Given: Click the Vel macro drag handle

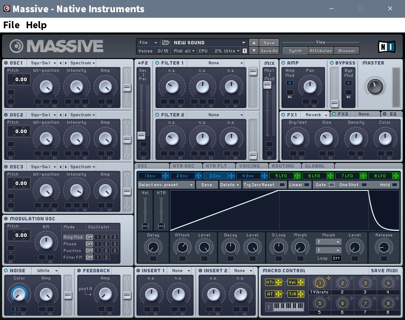Looking at the screenshot, I should pyautogui.click(x=301, y=282).
